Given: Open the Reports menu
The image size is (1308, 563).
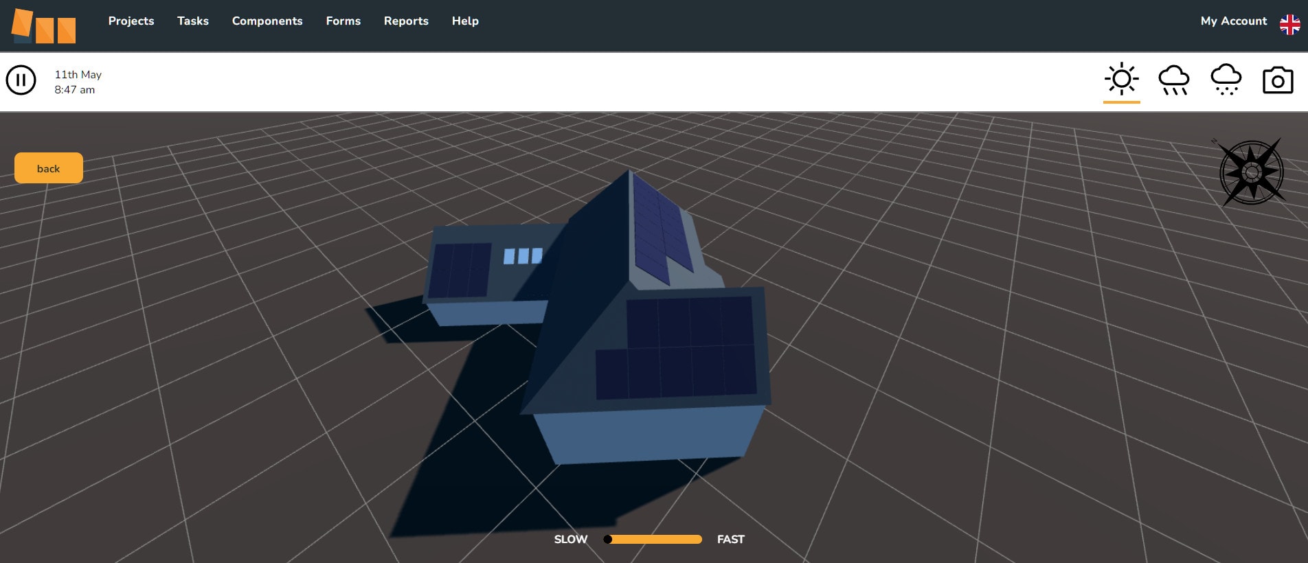Looking at the screenshot, I should (406, 21).
